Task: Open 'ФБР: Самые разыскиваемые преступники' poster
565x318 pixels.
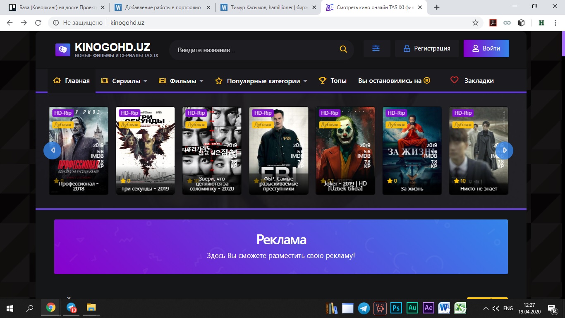Action: click(x=279, y=151)
